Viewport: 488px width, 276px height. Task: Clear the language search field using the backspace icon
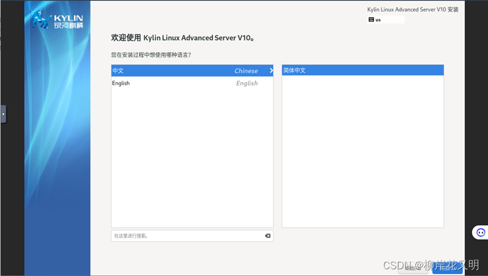point(267,236)
